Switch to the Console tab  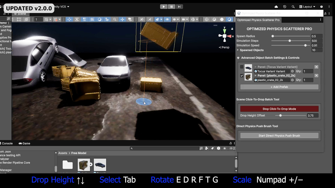6,143
